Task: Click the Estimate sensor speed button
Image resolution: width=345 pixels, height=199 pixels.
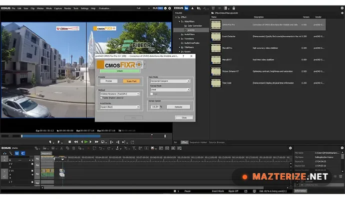Action: click(x=178, y=107)
